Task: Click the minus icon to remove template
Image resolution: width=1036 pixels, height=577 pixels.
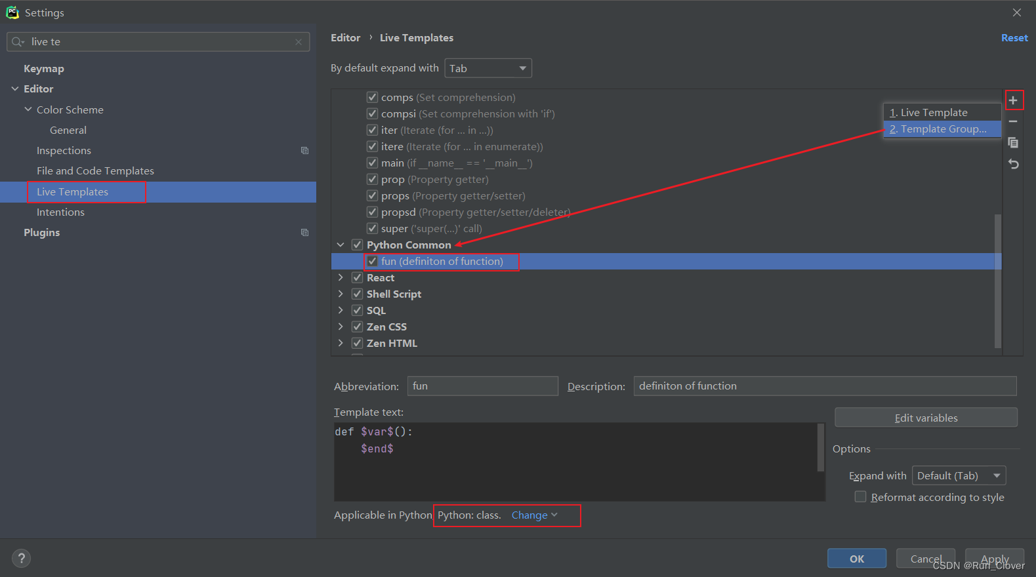Action: 1013,121
